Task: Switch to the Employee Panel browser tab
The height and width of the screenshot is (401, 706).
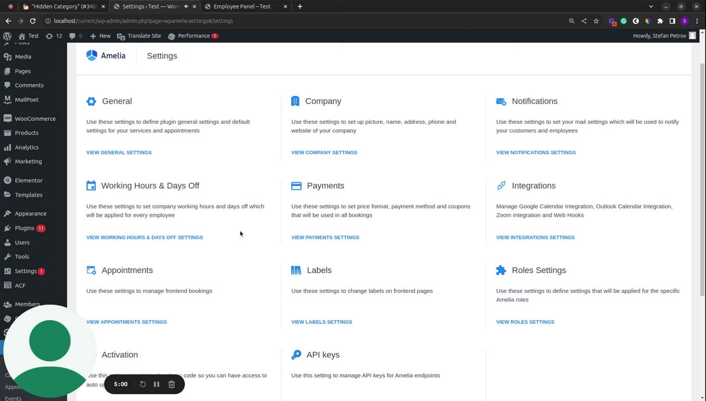Action: point(242,7)
